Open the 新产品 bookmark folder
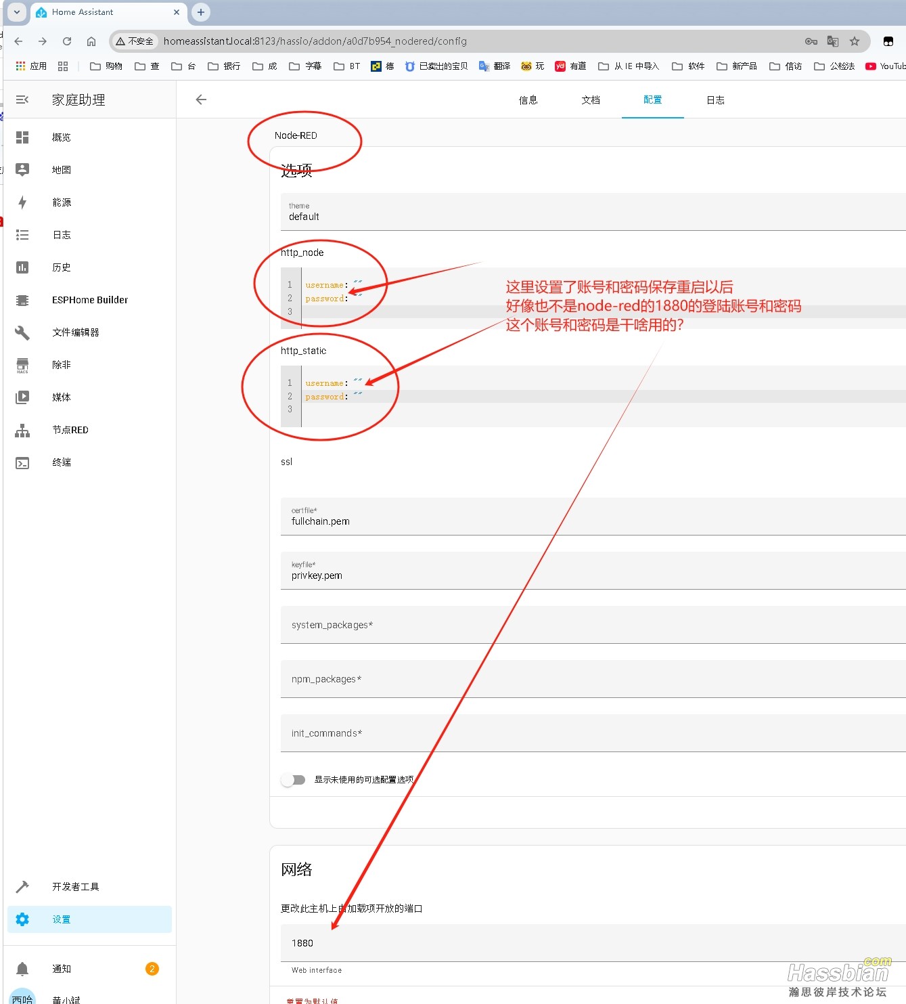The width and height of the screenshot is (906, 1004). point(737,66)
